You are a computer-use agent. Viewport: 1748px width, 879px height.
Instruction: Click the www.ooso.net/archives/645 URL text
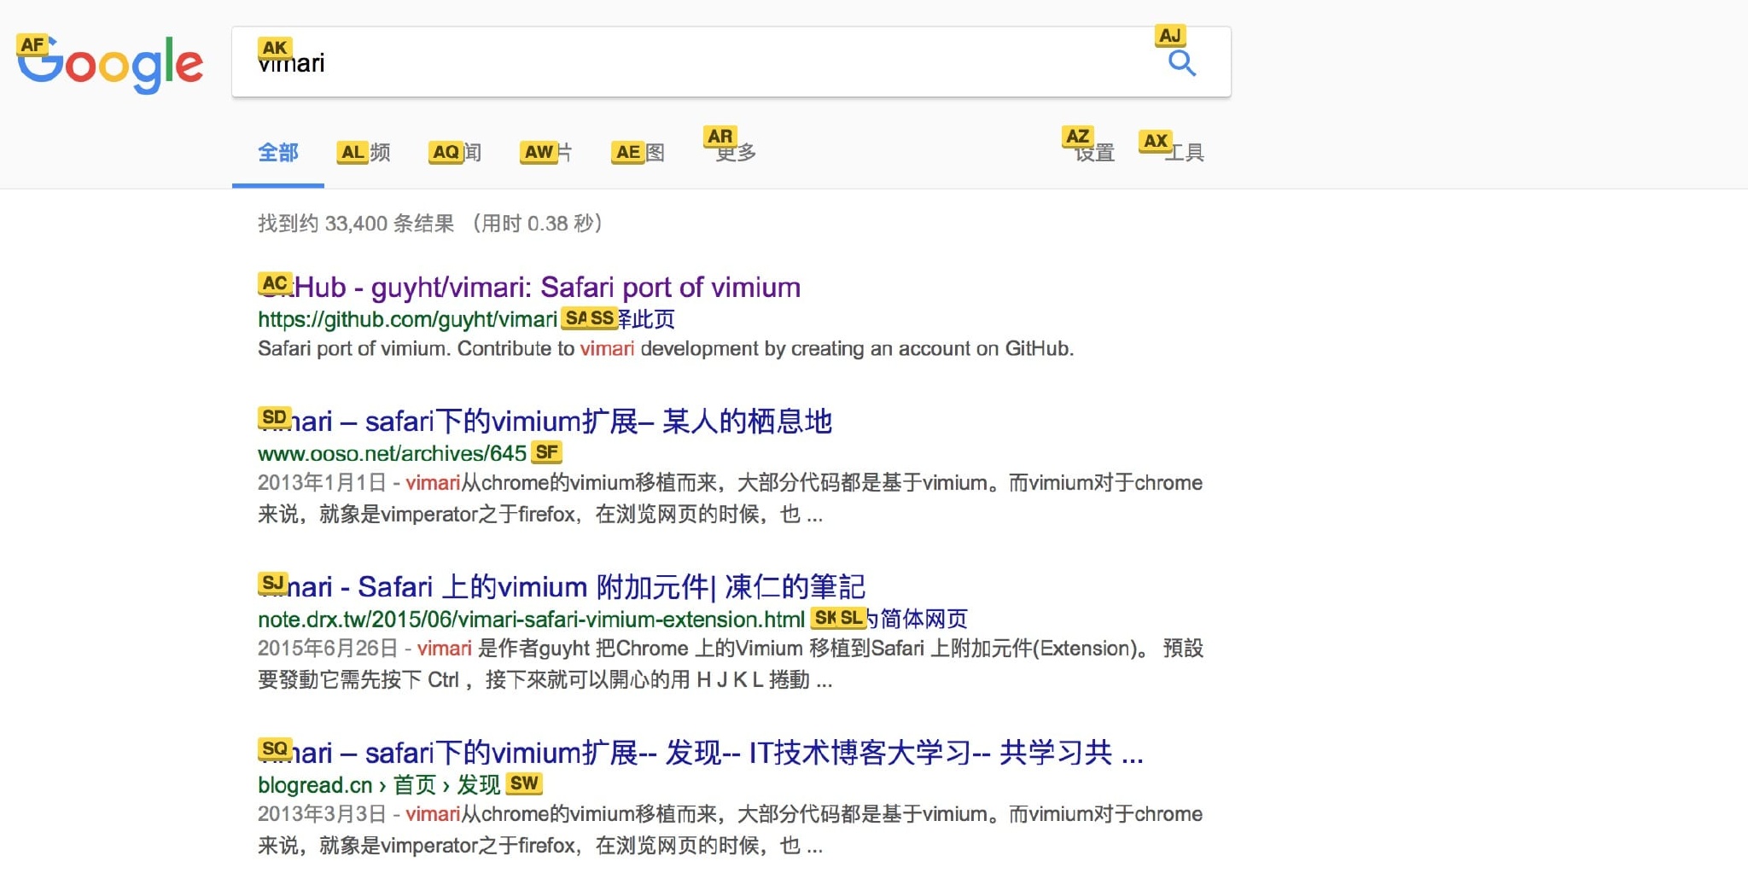coord(392,453)
